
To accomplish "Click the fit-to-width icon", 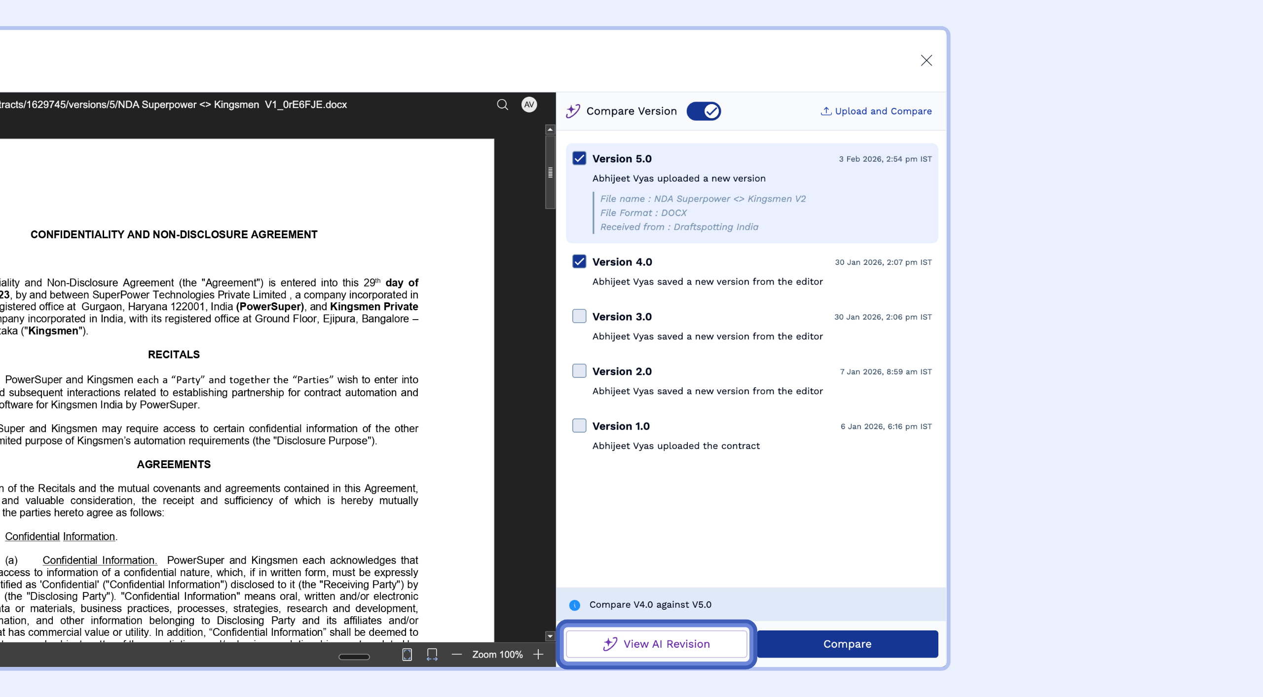I will tap(432, 655).
